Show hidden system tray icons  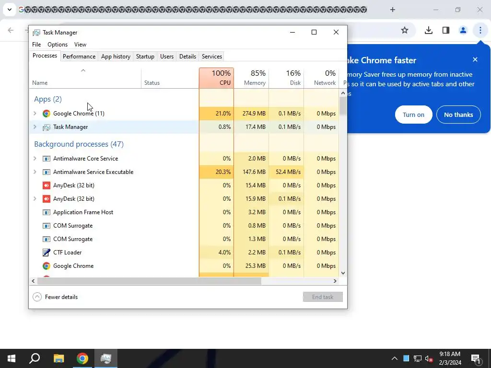(x=395, y=358)
